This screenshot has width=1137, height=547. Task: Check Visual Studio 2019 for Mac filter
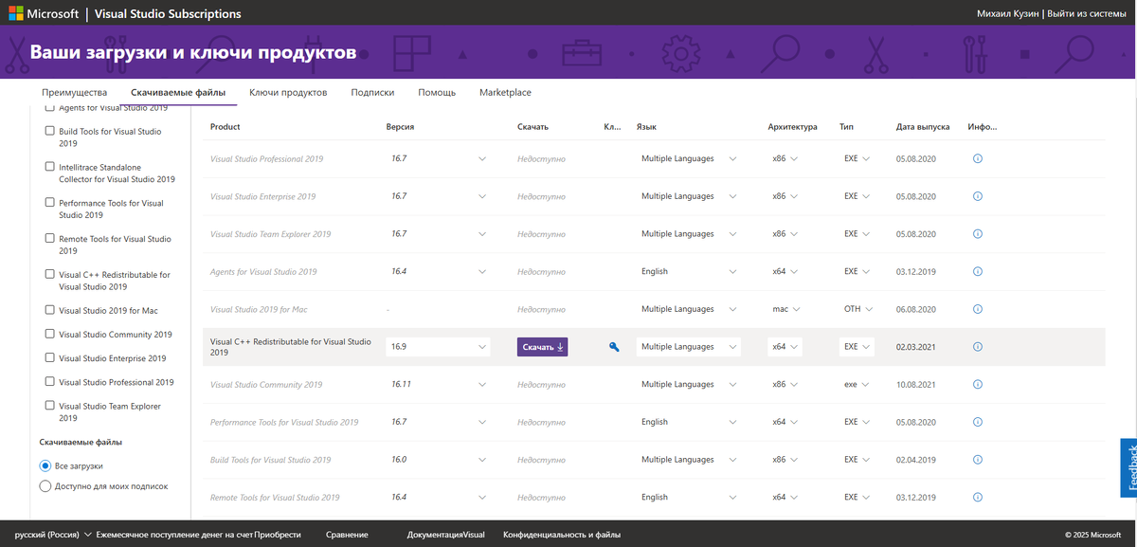coord(49,310)
